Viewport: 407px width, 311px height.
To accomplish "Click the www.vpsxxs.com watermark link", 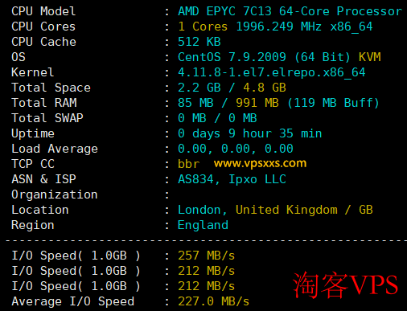I will click(x=260, y=163).
